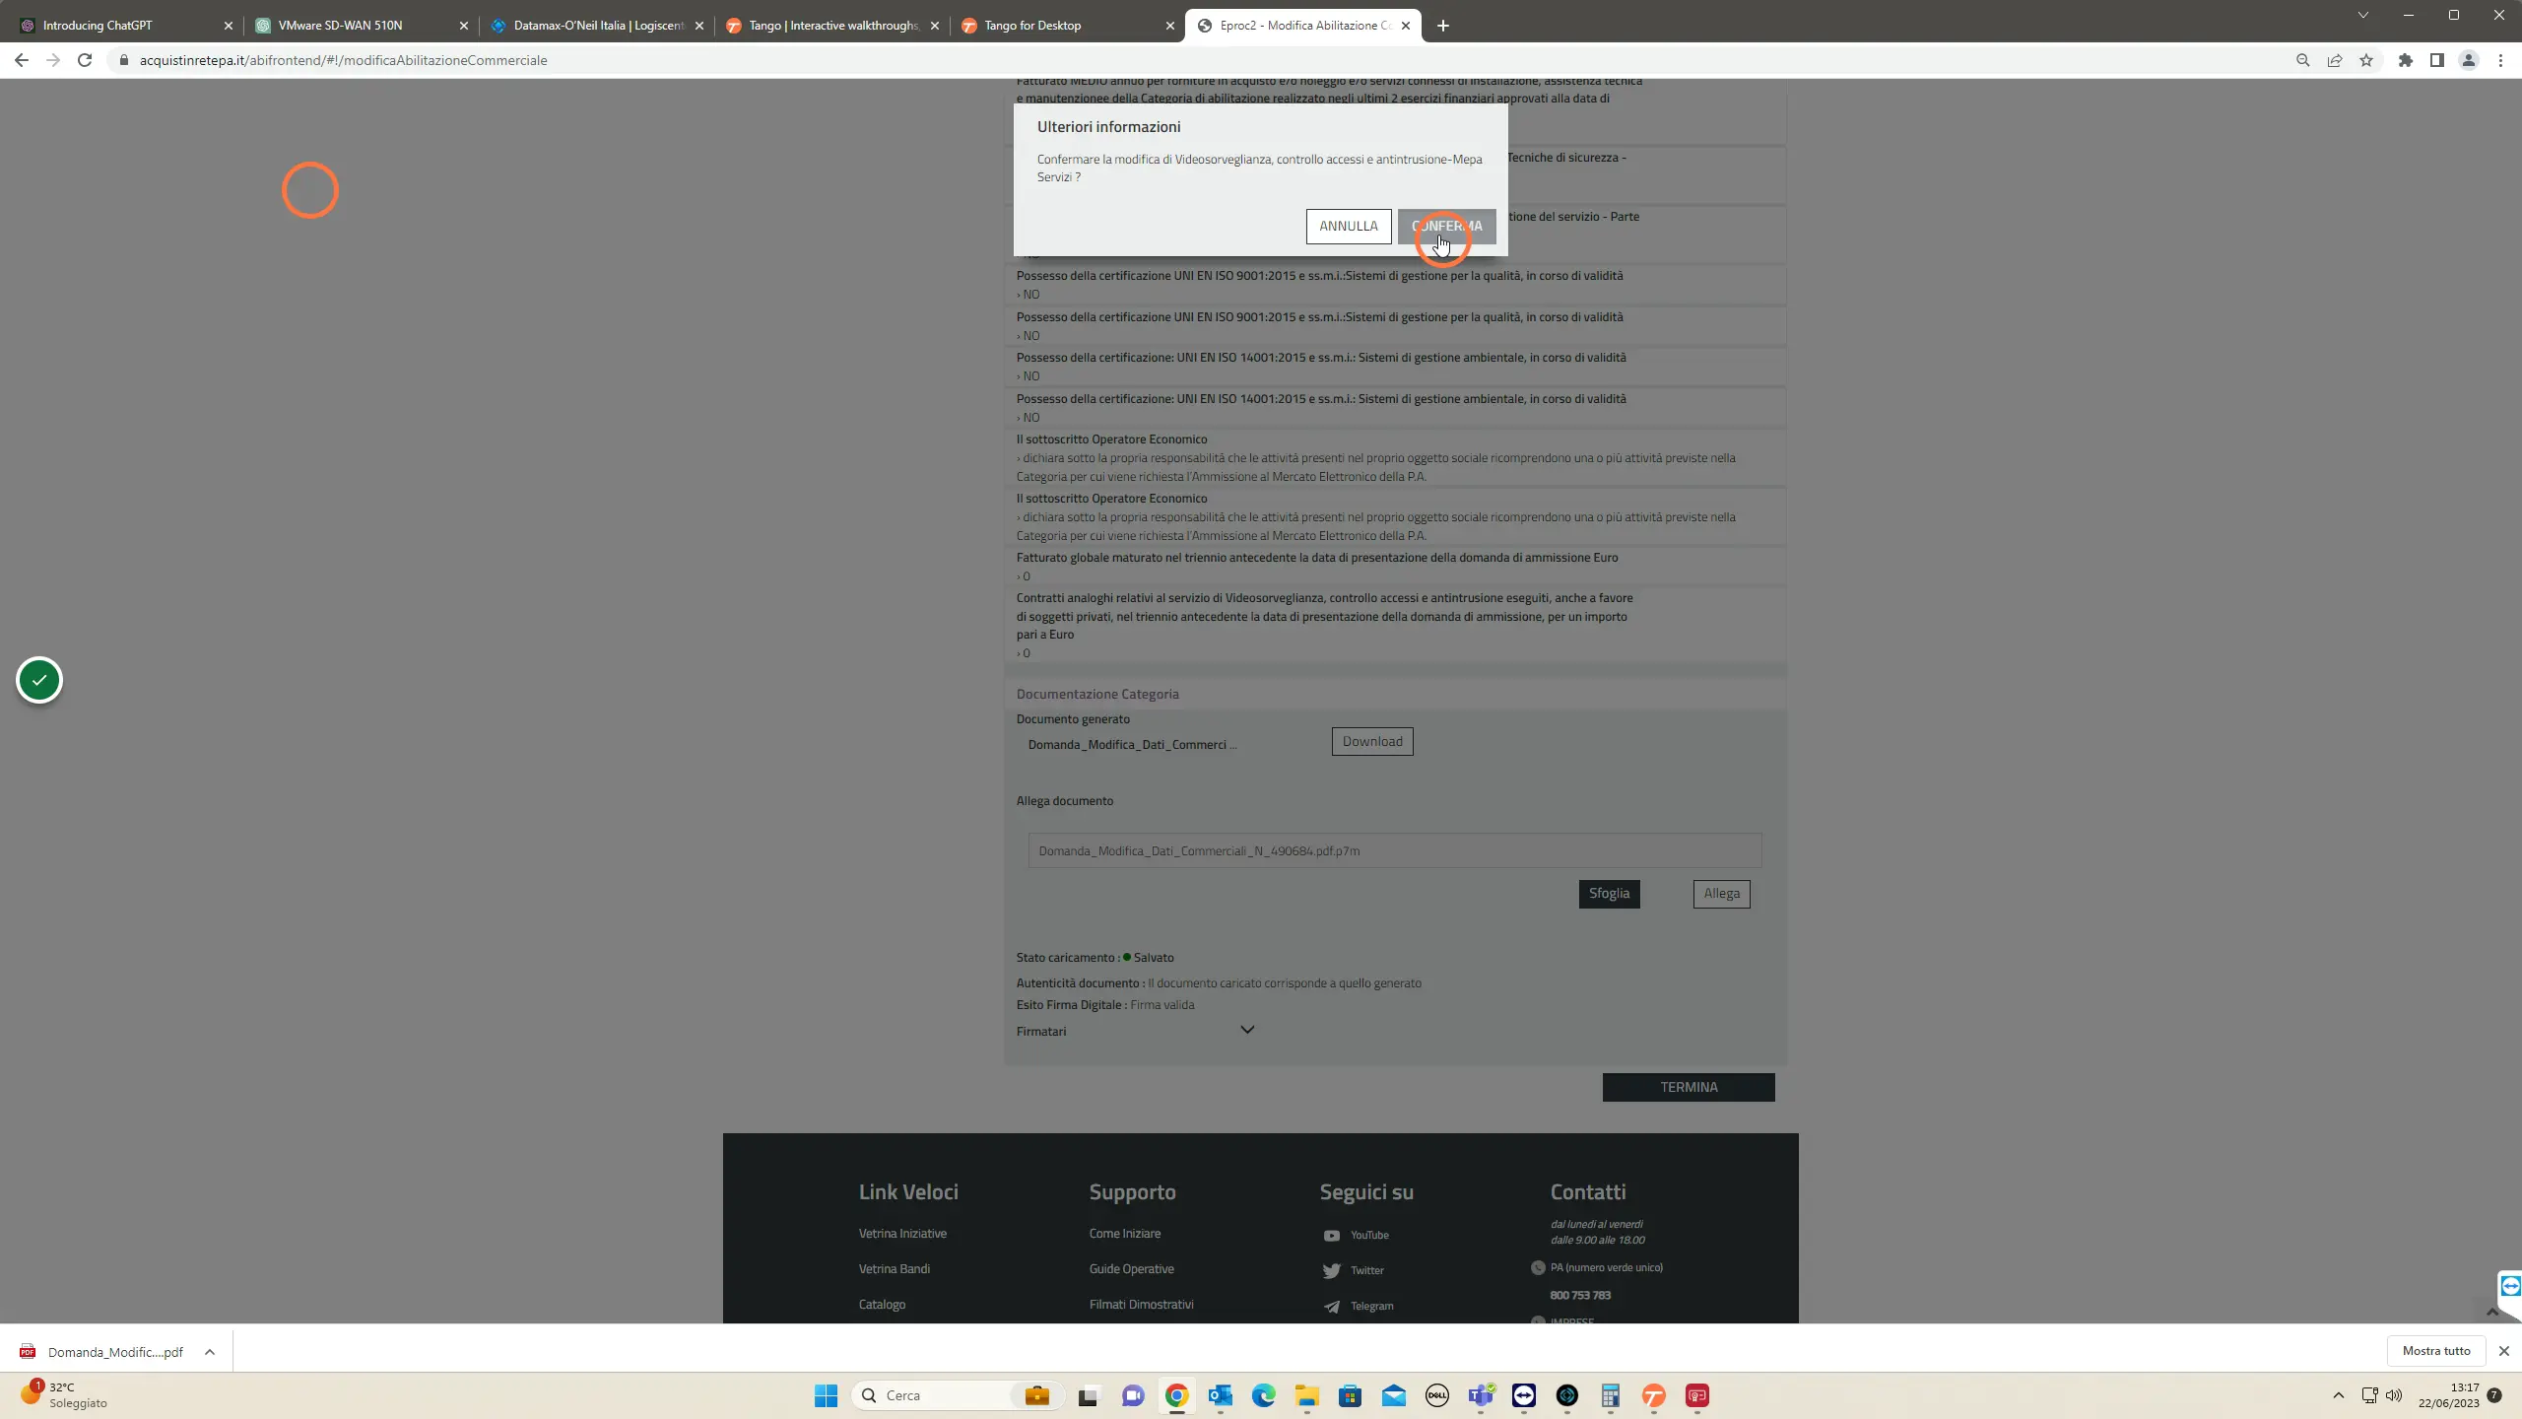Click the Cerca taskbar search box

pos(958,1395)
